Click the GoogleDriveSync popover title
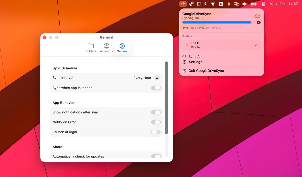The width and height of the screenshot is (302, 177). click(197, 14)
